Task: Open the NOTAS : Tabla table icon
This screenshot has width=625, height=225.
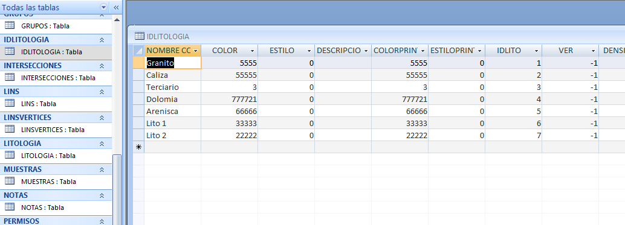Action: tap(10, 207)
